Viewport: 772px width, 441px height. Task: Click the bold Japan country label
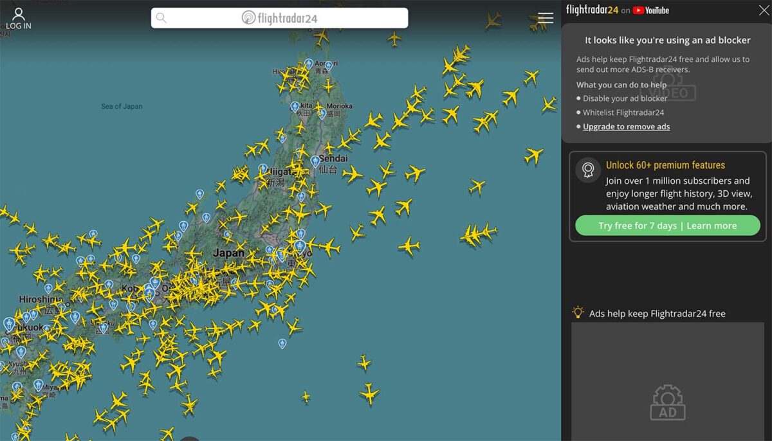click(x=228, y=253)
